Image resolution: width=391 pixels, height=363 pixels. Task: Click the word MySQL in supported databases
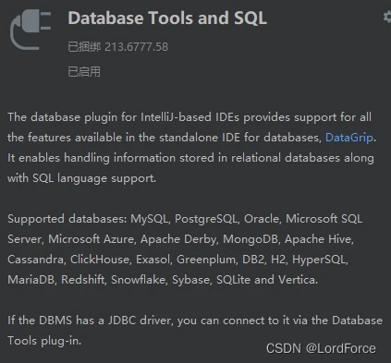click(x=150, y=219)
